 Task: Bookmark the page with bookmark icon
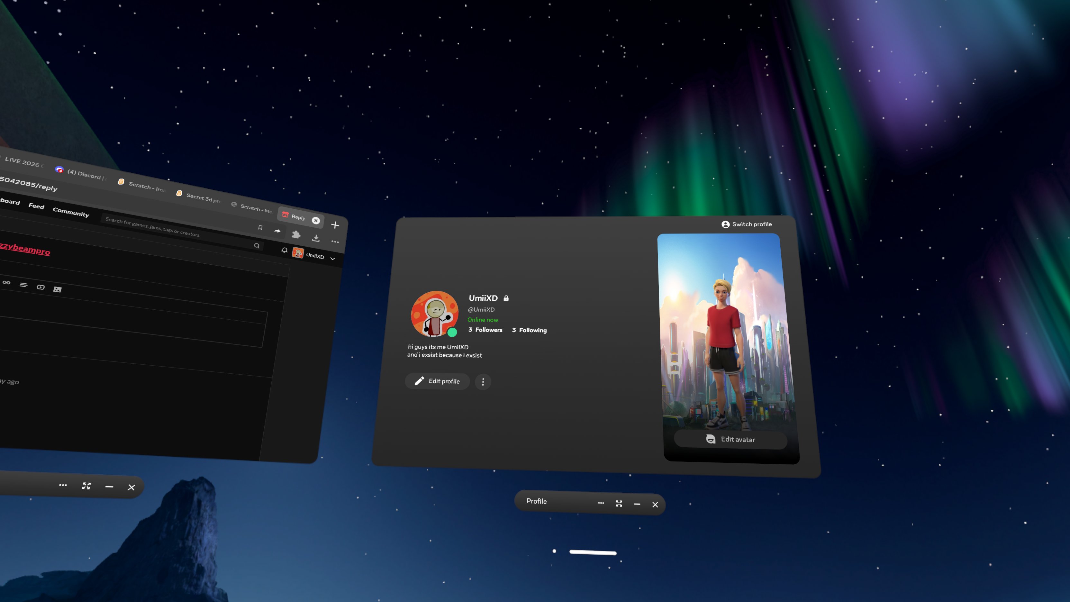[x=260, y=227]
